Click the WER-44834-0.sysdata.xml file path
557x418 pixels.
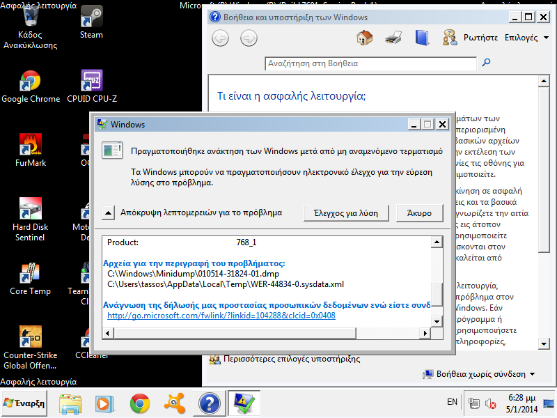click(226, 284)
